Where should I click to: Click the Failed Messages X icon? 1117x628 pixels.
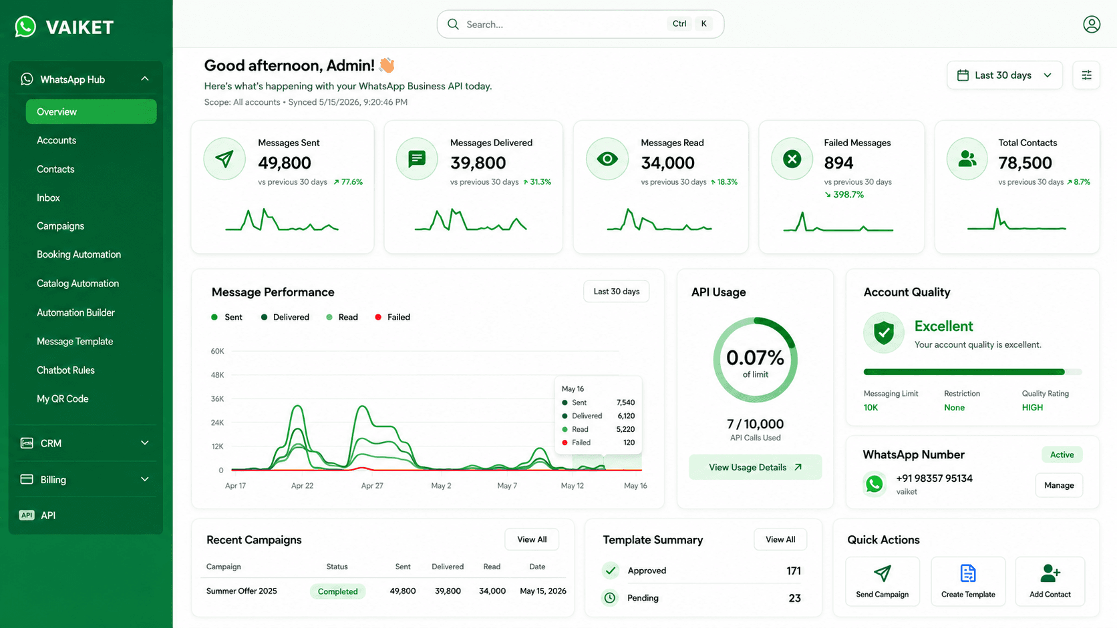tap(792, 159)
